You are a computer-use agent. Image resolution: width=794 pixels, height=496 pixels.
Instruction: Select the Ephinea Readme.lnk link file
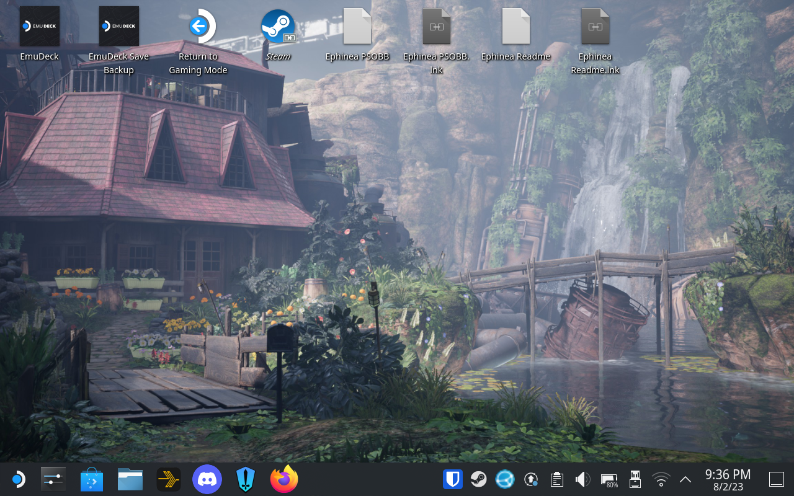(595, 27)
